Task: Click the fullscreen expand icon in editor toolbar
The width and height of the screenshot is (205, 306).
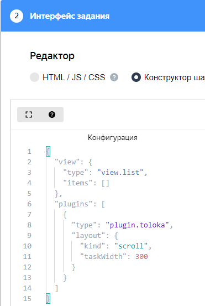Action: tap(29, 115)
